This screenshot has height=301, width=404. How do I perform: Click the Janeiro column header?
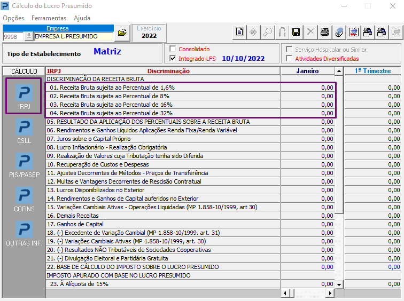click(x=307, y=71)
